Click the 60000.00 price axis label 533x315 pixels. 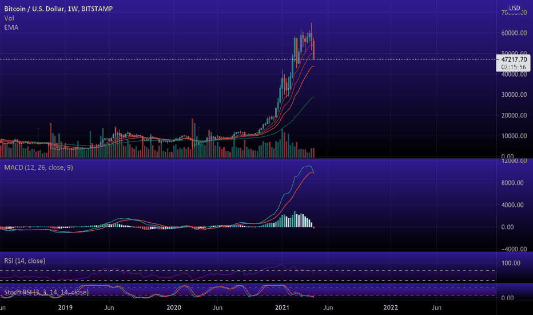[x=514, y=33]
